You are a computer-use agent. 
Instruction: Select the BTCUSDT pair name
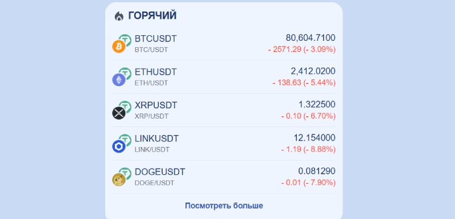coord(155,39)
